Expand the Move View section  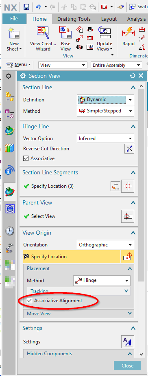(79, 313)
